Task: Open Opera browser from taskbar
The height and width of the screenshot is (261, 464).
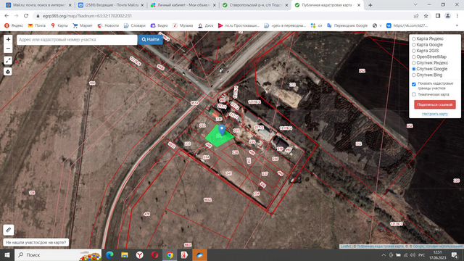Action: [154, 254]
